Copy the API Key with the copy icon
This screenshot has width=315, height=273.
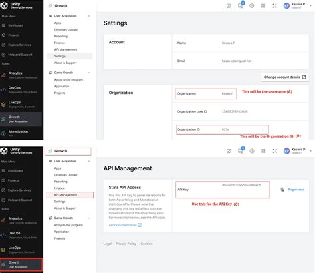(282, 190)
